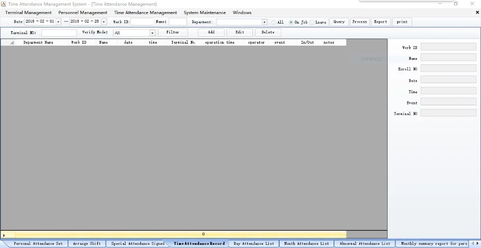Click the Time field in side panel

(448, 91)
